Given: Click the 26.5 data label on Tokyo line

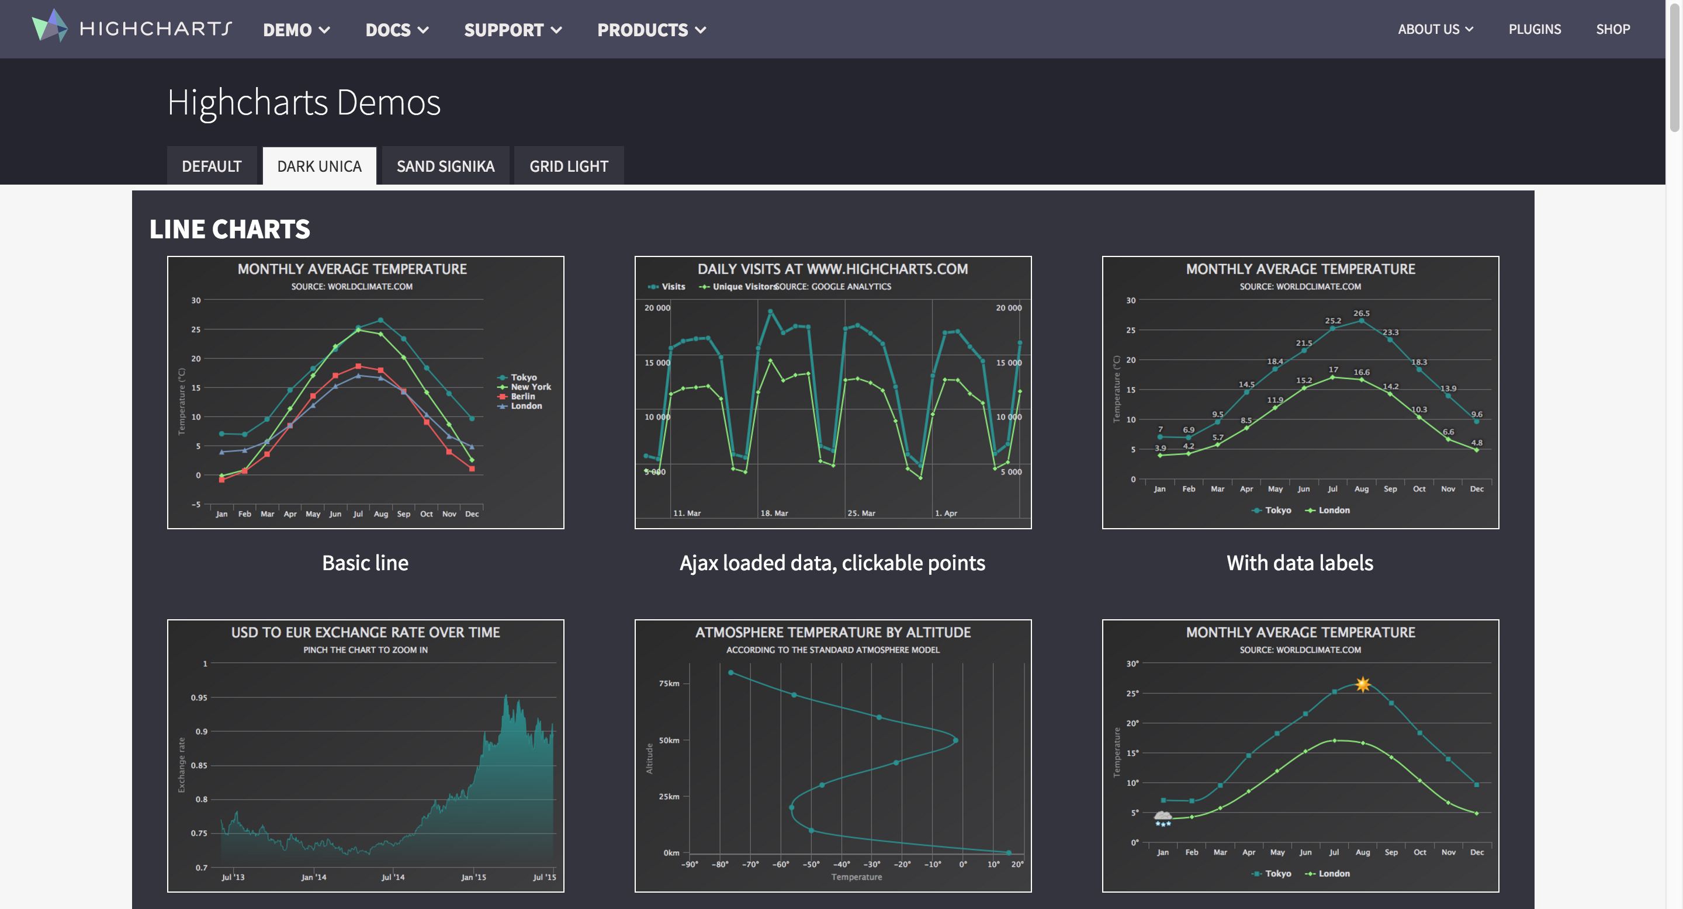Looking at the screenshot, I should click(1362, 314).
